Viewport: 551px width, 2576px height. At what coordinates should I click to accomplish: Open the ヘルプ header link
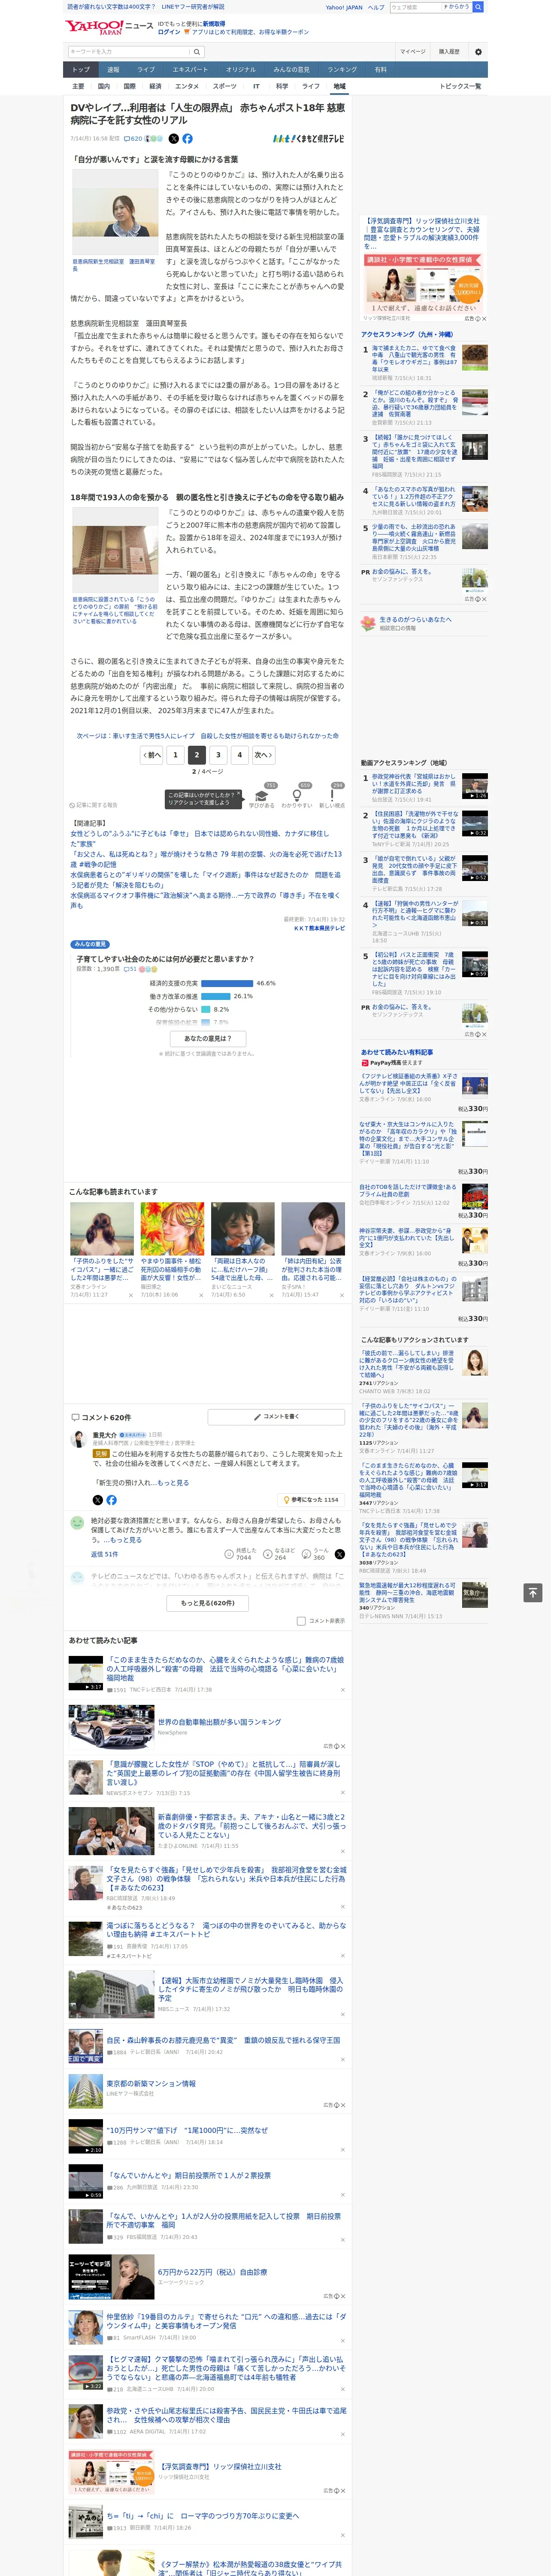(376, 7)
